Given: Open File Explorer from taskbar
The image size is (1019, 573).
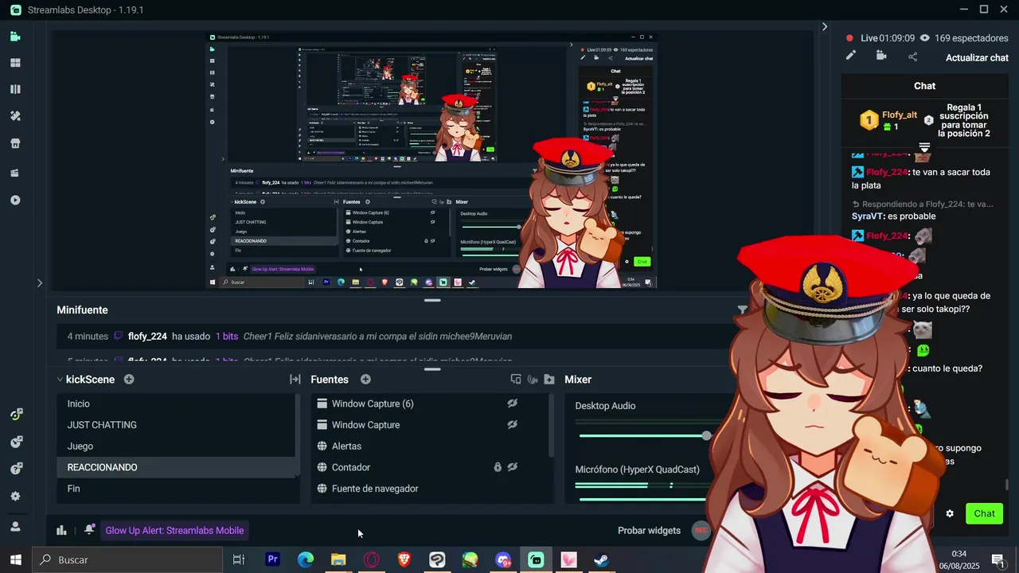Looking at the screenshot, I should (x=338, y=560).
